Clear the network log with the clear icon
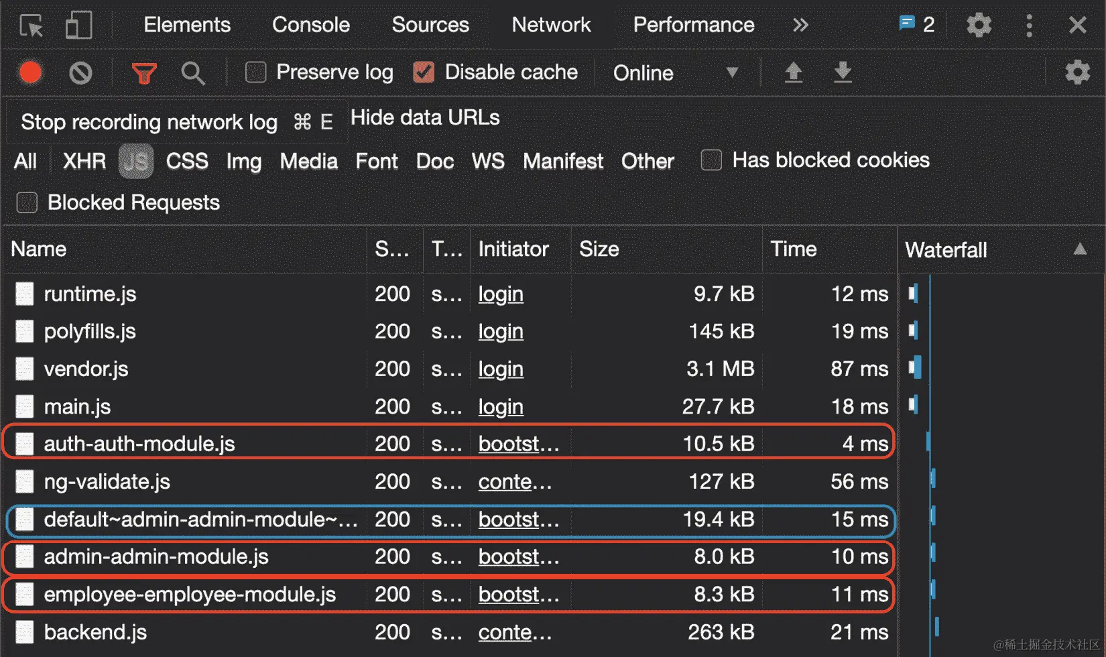The height and width of the screenshot is (657, 1106). 80,73
